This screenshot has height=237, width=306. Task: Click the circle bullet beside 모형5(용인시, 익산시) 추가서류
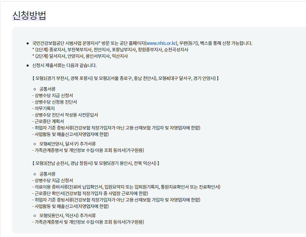[x=35, y=216]
